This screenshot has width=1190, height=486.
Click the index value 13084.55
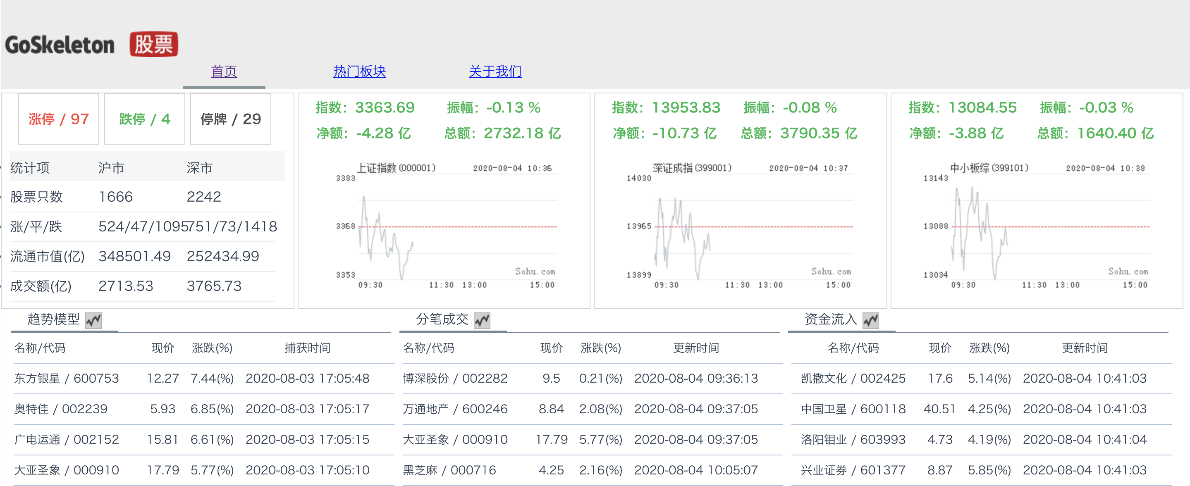(x=982, y=107)
